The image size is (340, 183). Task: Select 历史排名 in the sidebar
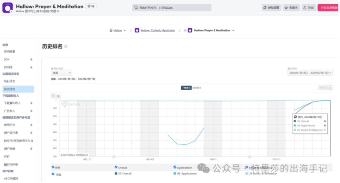tap(18, 89)
